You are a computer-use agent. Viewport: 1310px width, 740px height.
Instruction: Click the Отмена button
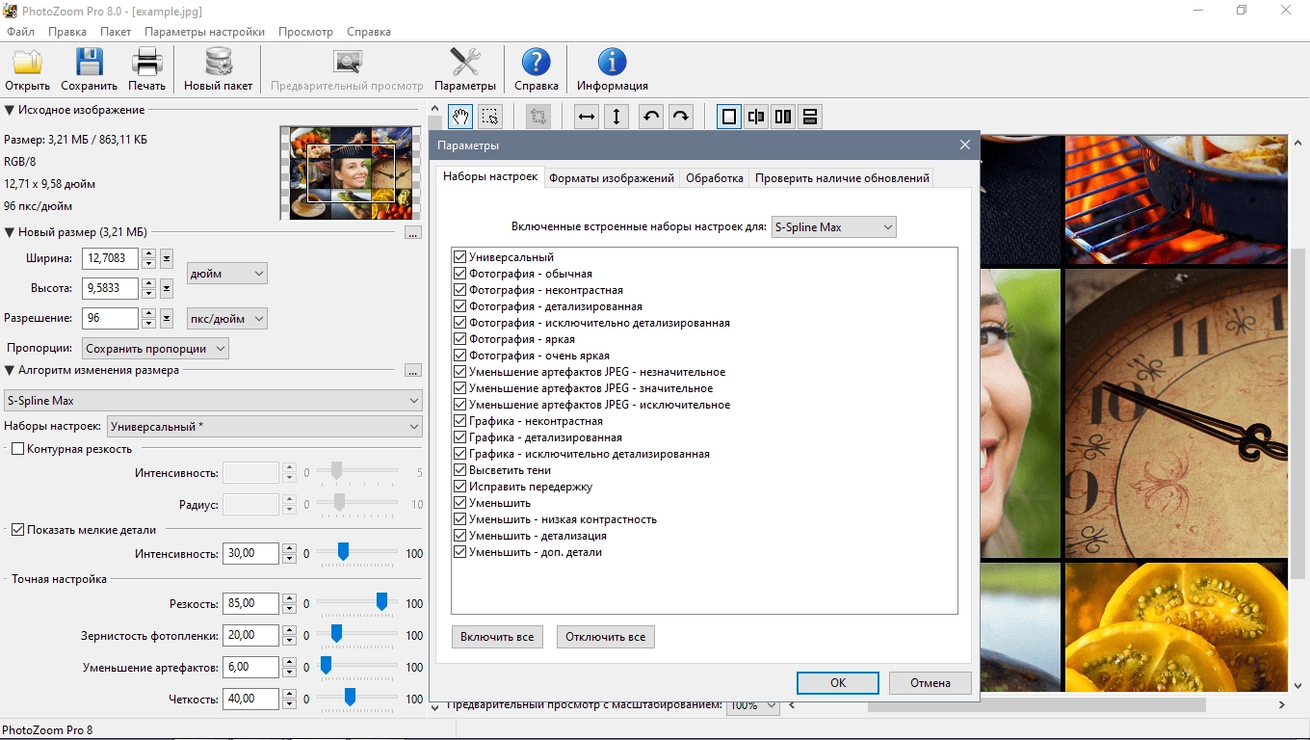tap(930, 682)
